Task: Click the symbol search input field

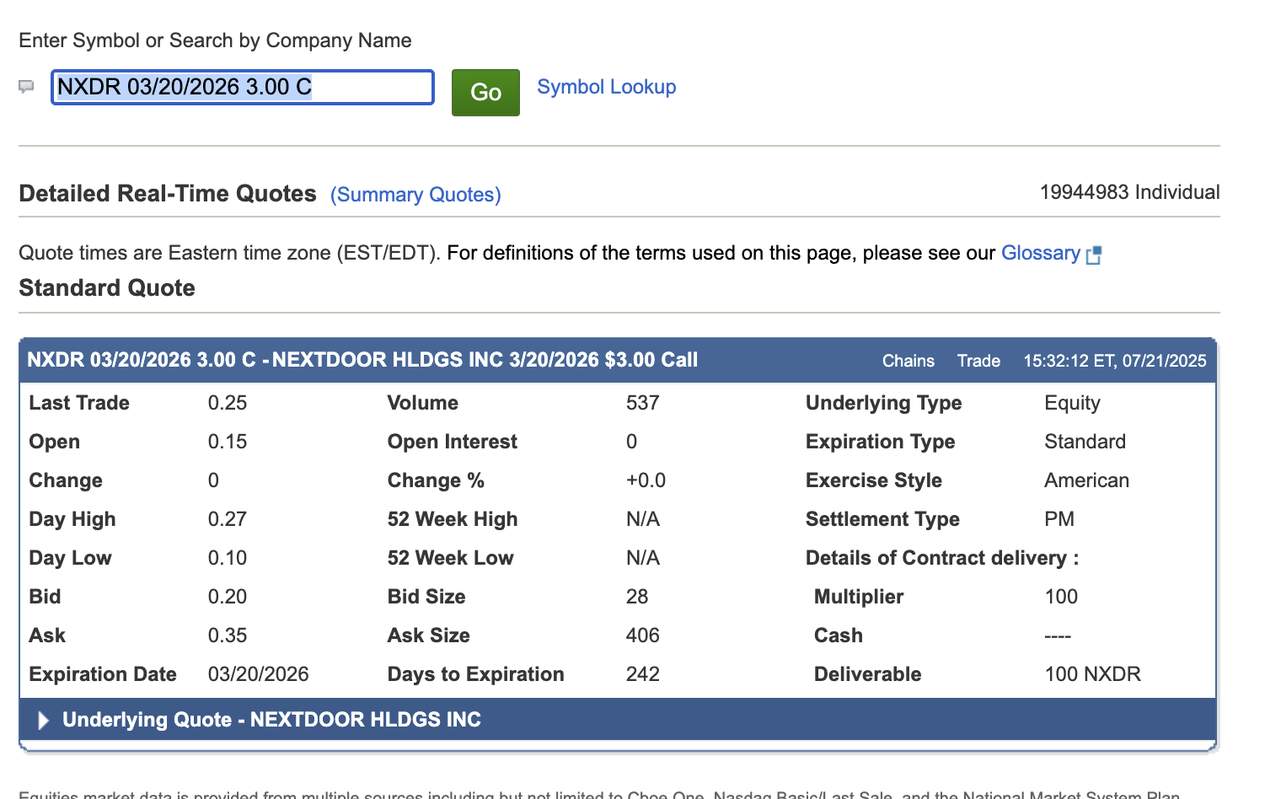Action: tap(243, 88)
